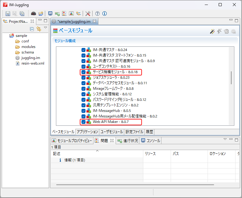Uncheck ユーザコンテキスト - 8.0.16 checkbox

click(83, 66)
